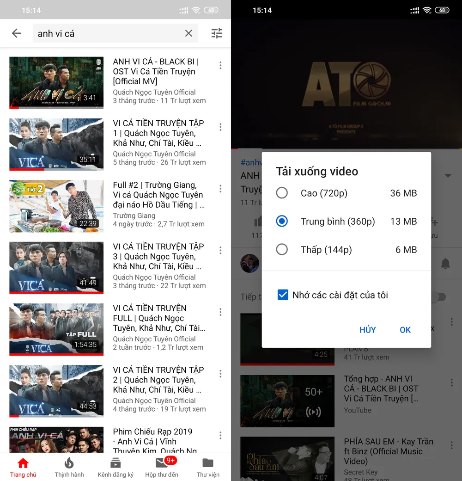Image resolution: width=462 pixels, height=481 pixels.
Task: Open VI CÁ TIỀN TRUYỆN TẬP 3 title
Action: [158, 256]
